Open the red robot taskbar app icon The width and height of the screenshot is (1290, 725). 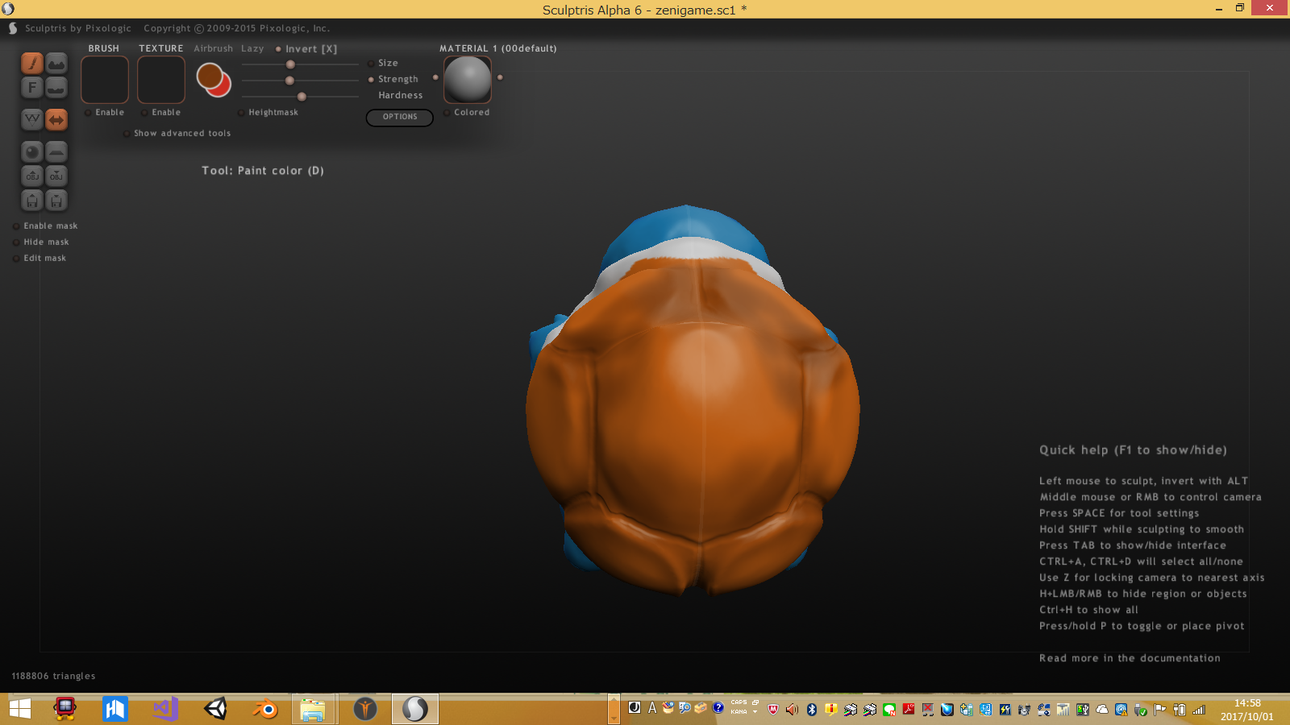(x=64, y=709)
